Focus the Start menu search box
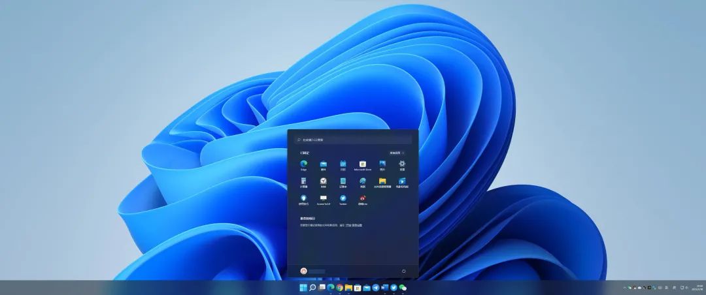This screenshot has width=706, height=295. tap(353, 140)
